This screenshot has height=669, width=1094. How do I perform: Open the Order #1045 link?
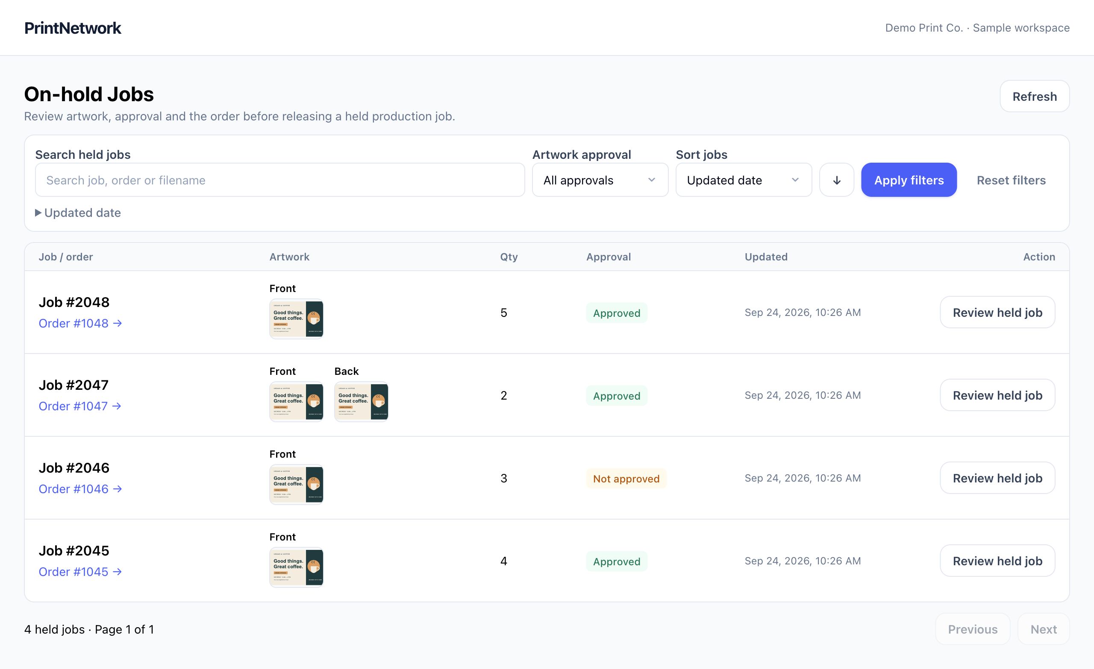pyautogui.click(x=80, y=571)
